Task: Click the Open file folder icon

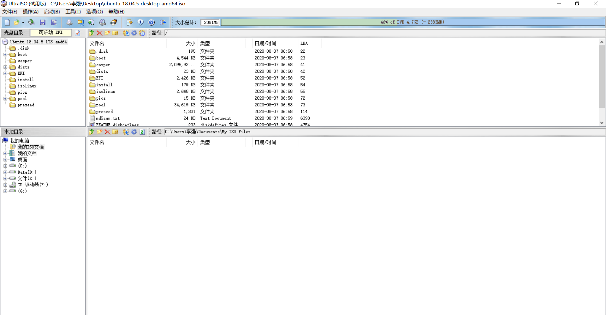Action: [x=16, y=22]
